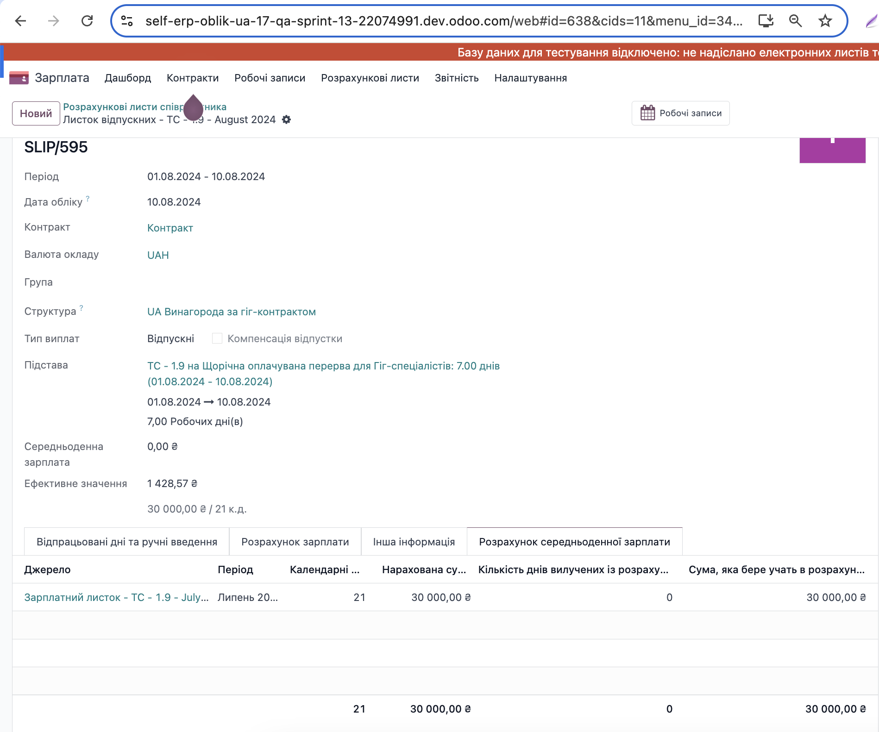
Task: Reload the current page
Action: [87, 21]
